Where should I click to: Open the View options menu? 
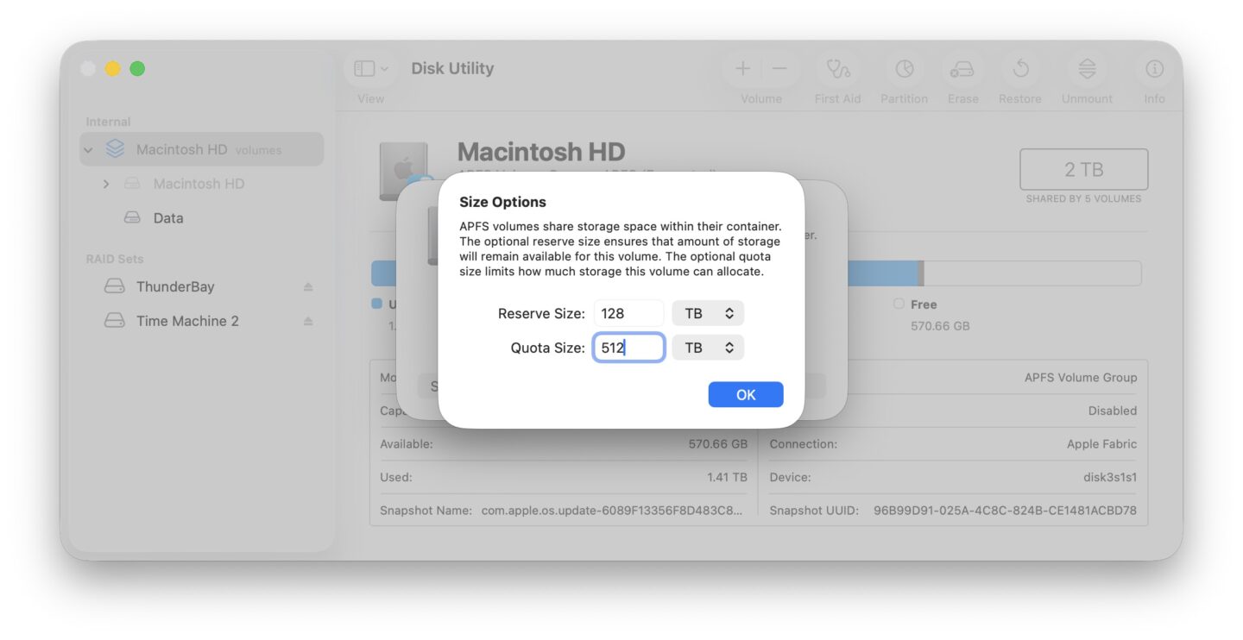point(370,68)
